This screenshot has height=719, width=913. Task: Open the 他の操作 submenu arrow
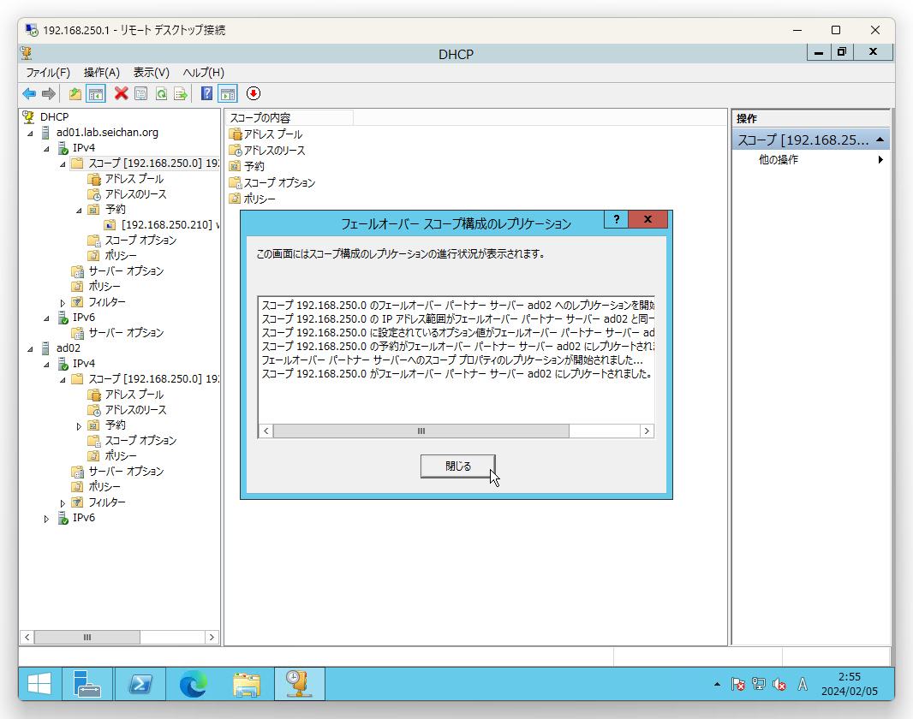(x=881, y=159)
